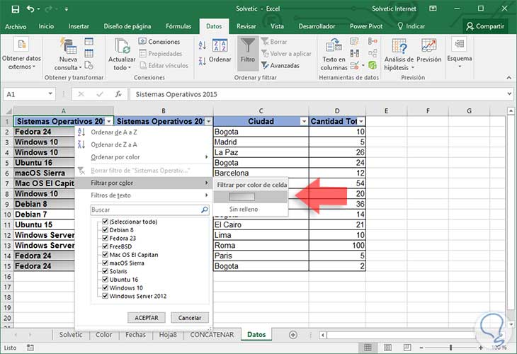
Task: Open Conexiones
Action: click(x=159, y=42)
